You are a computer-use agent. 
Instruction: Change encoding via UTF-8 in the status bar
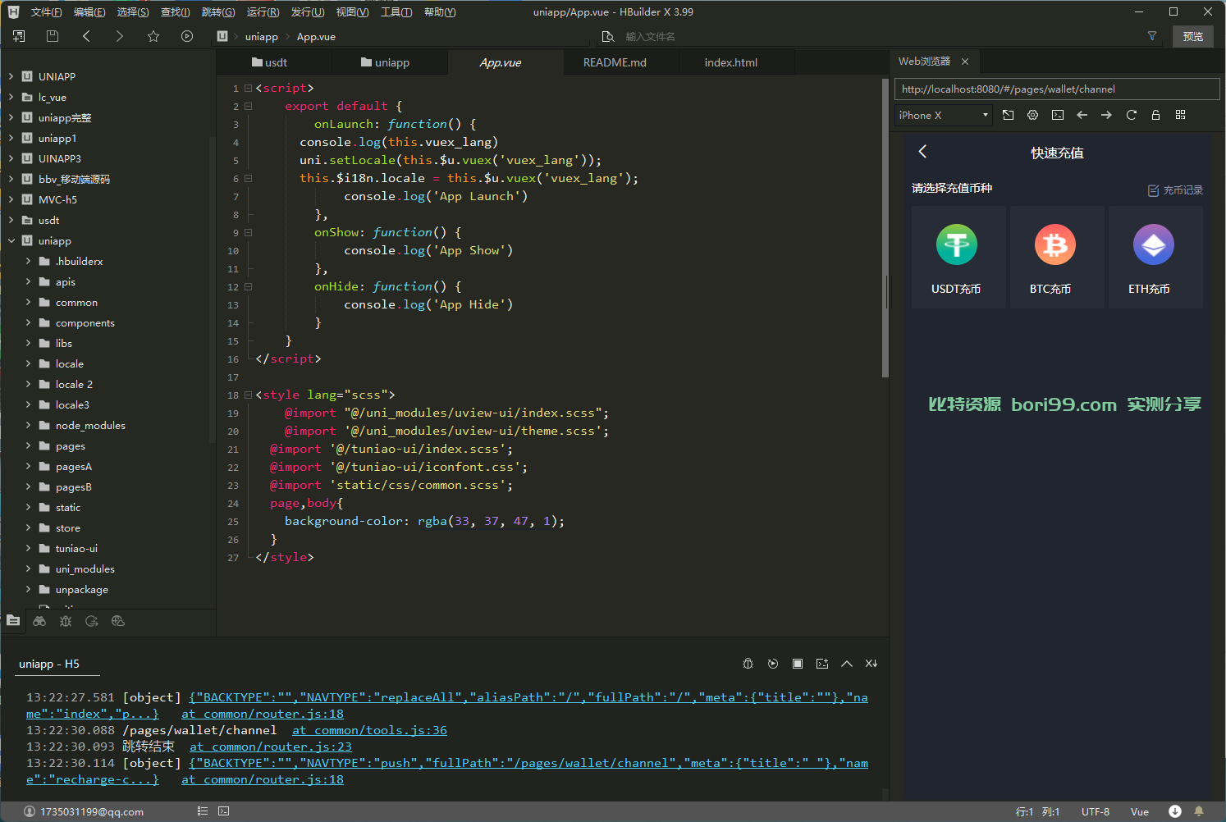pos(1095,811)
